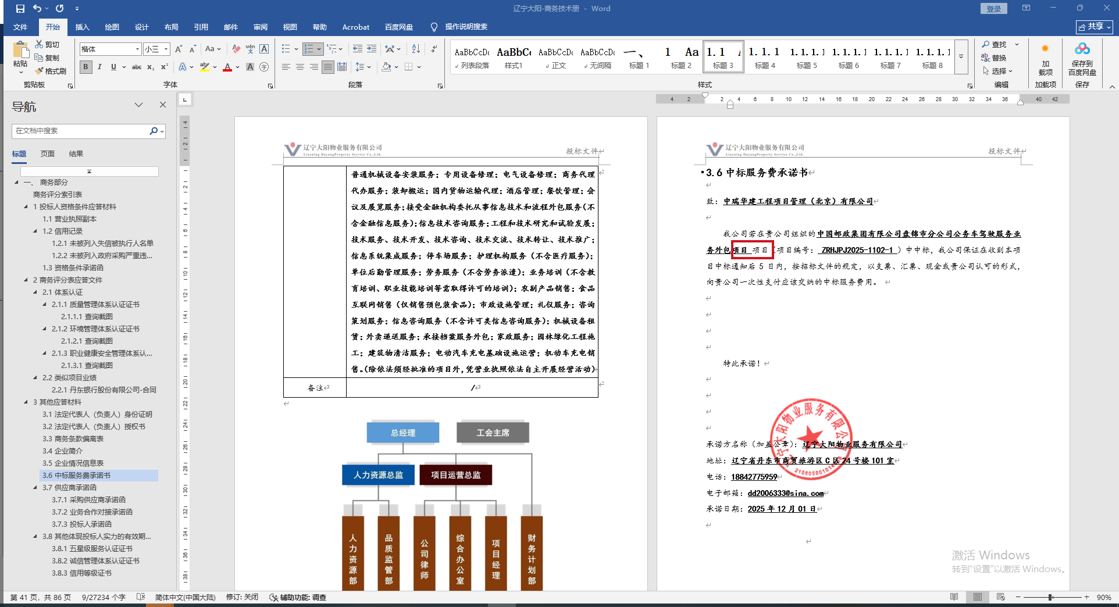Screen dimensions: 1119x607
Task: Open the 加载项 add-ins button
Action: click(x=1045, y=59)
